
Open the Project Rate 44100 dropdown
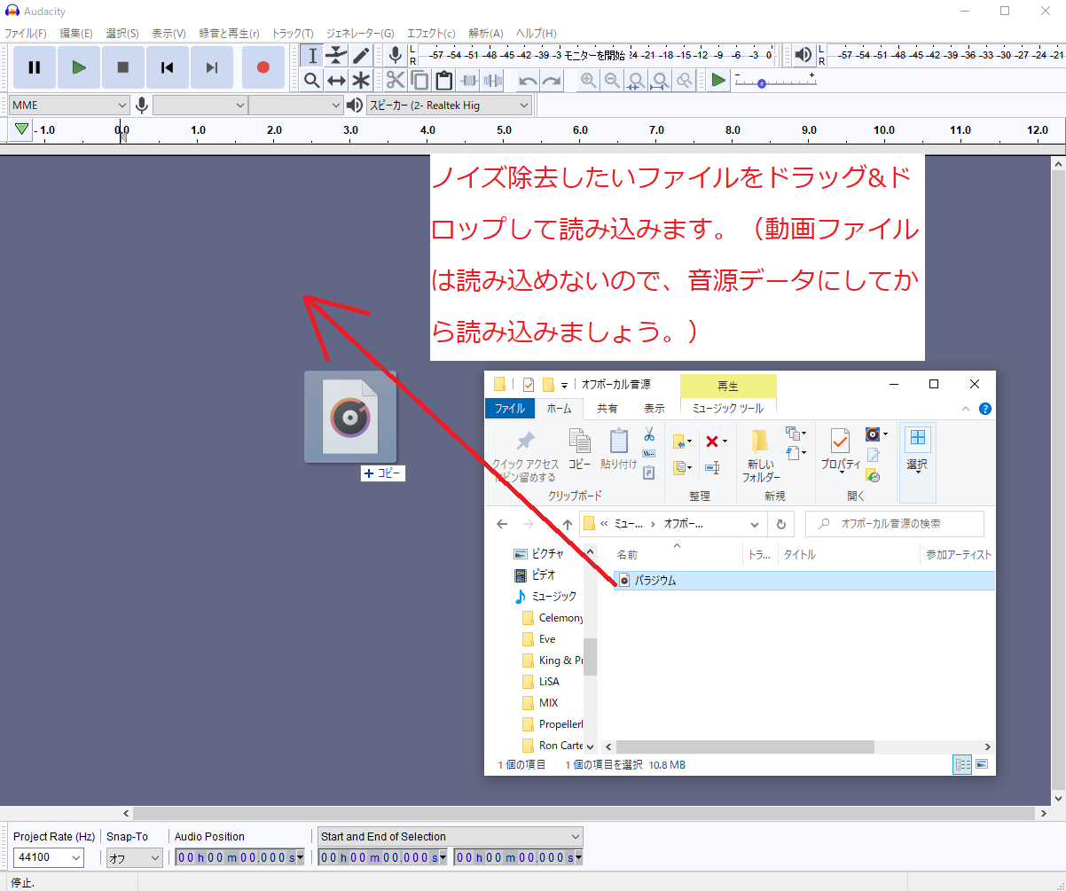[50, 857]
